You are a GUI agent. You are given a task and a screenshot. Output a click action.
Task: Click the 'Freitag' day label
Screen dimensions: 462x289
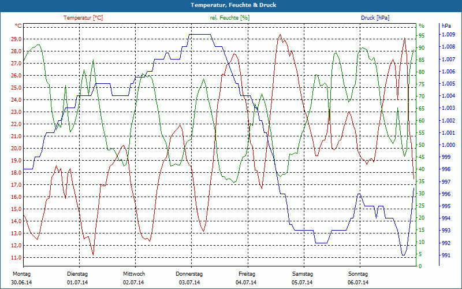[247, 274]
